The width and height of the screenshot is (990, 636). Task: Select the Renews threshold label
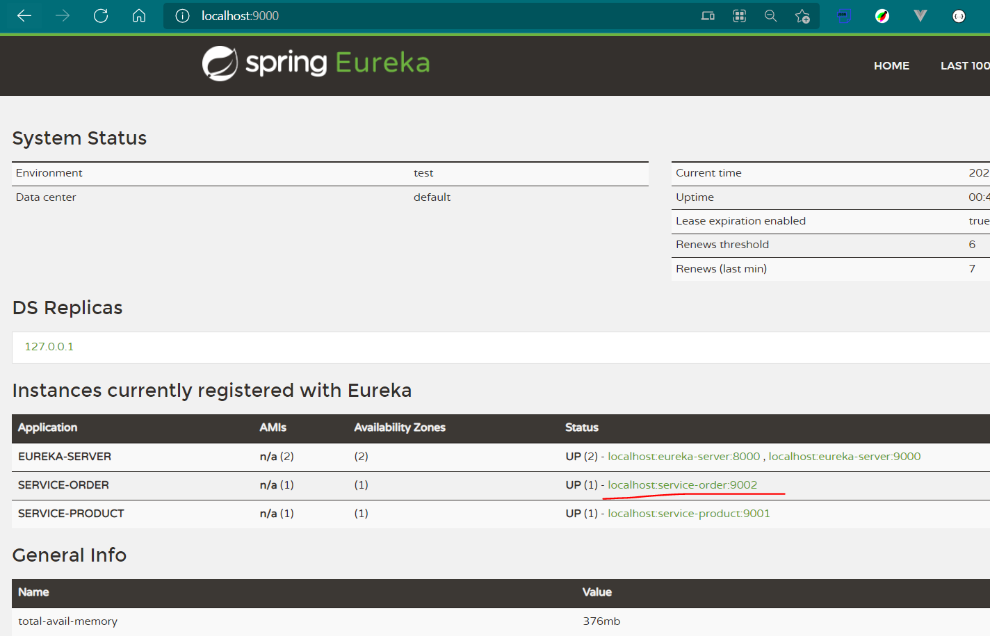pos(722,244)
